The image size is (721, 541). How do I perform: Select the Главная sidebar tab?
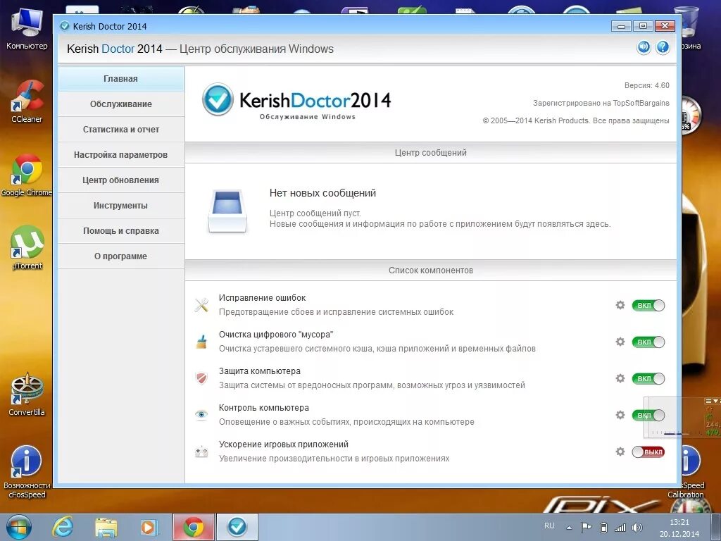(121, 79)
